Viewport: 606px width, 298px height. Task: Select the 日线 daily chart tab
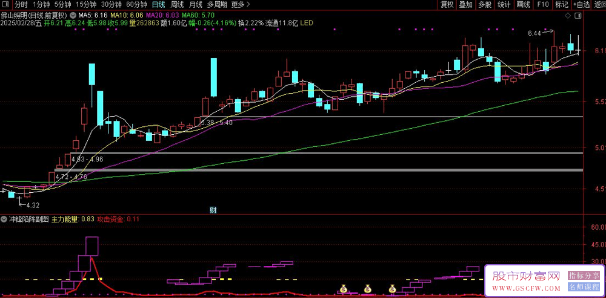tap(158, 5)
